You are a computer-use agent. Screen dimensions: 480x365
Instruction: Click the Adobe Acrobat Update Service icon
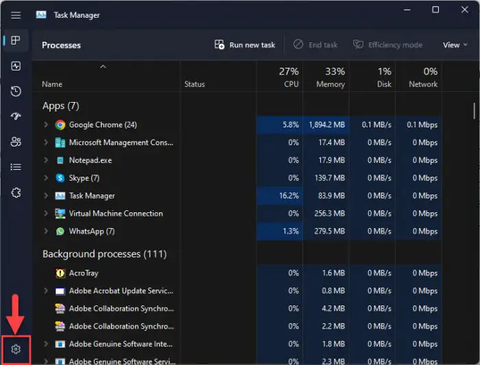click(60, 291)
